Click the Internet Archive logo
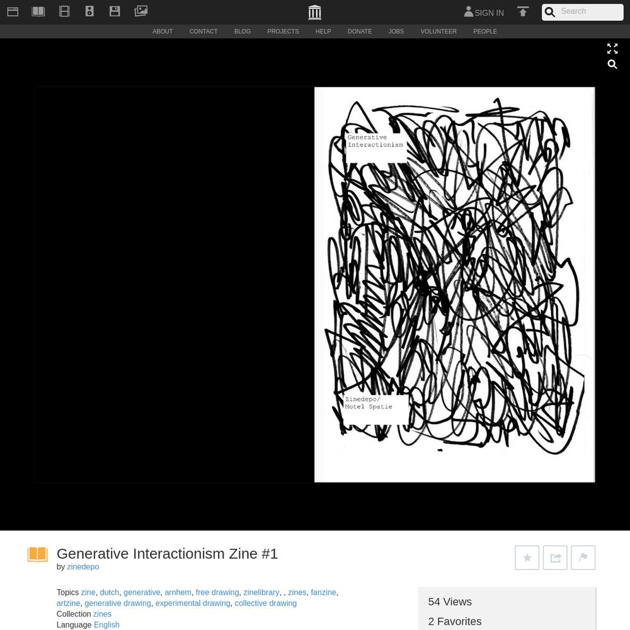Screen dimensions: 630x630 (314, 12)
